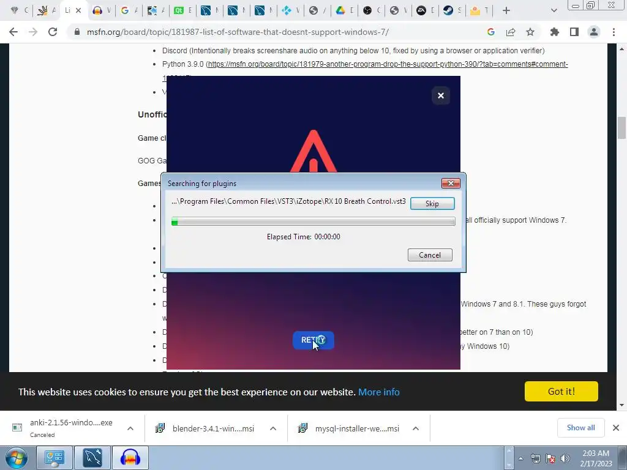Click the Google icon in the address bar
This screenshot has height=470, width=627.
(x=491, y=32)
